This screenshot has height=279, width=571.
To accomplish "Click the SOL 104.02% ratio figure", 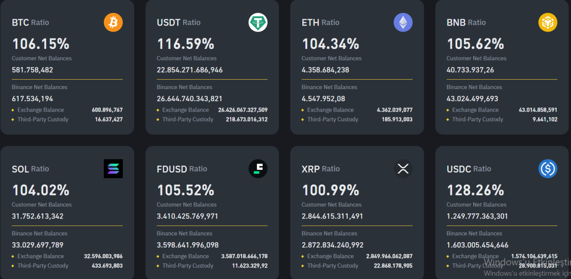I will pyautogui.click(x=41, y=190).
